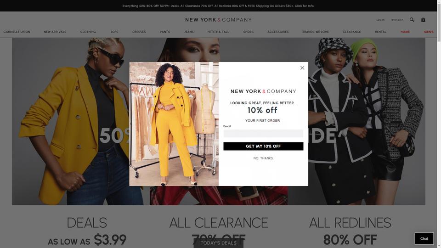
Task: Click the Log In link
Action: pyautogui.click(x=380, y=20)
